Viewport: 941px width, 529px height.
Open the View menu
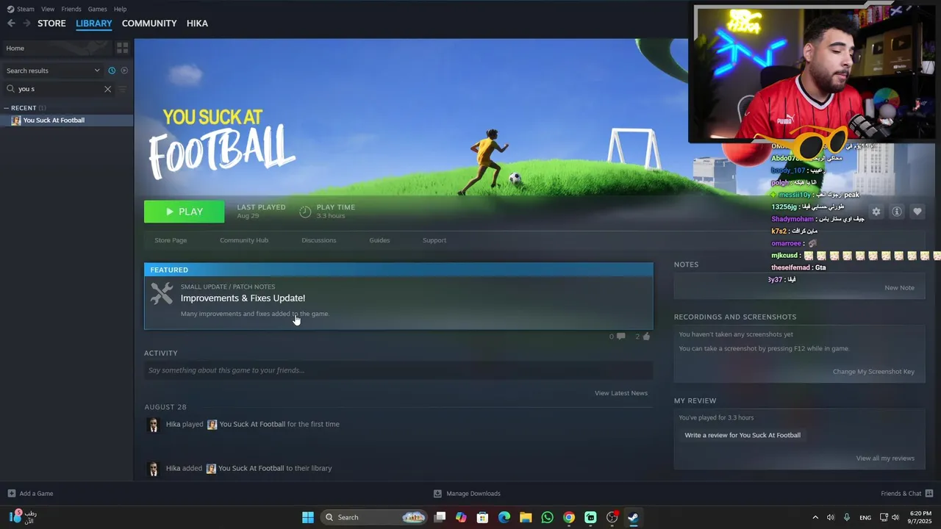pos(48,9)
